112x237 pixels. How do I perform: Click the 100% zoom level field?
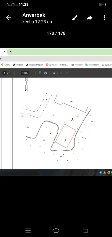[25, 73]
